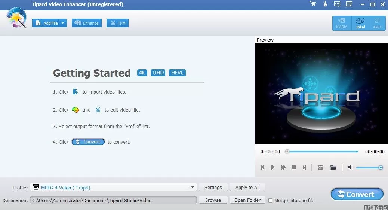Open the shopping cart purchase icon
The image size is (388, 210).
click(x=313, y=4)
